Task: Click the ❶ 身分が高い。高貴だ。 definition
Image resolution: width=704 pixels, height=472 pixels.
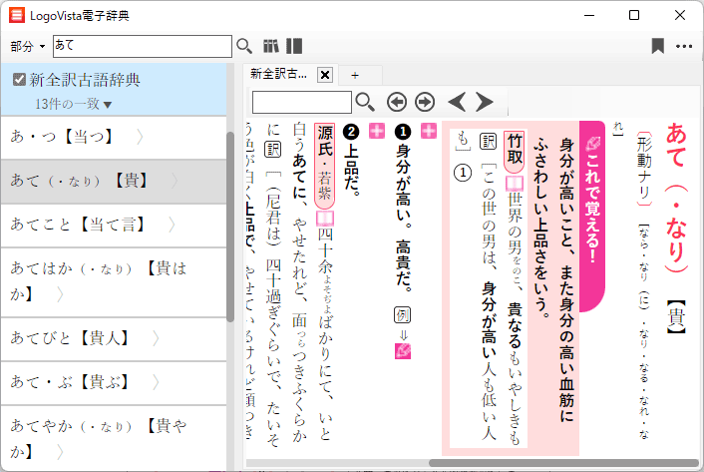Action: point(403,209)
